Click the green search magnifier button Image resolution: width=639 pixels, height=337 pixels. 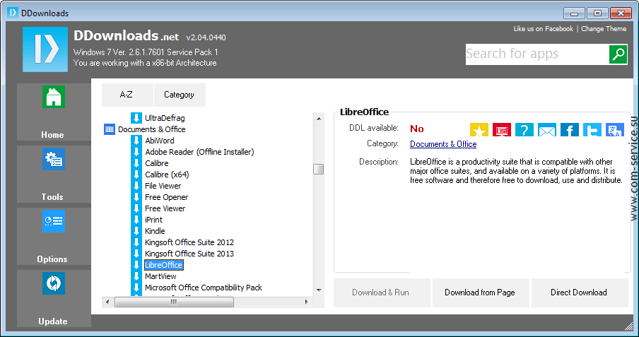pos(618,54)
